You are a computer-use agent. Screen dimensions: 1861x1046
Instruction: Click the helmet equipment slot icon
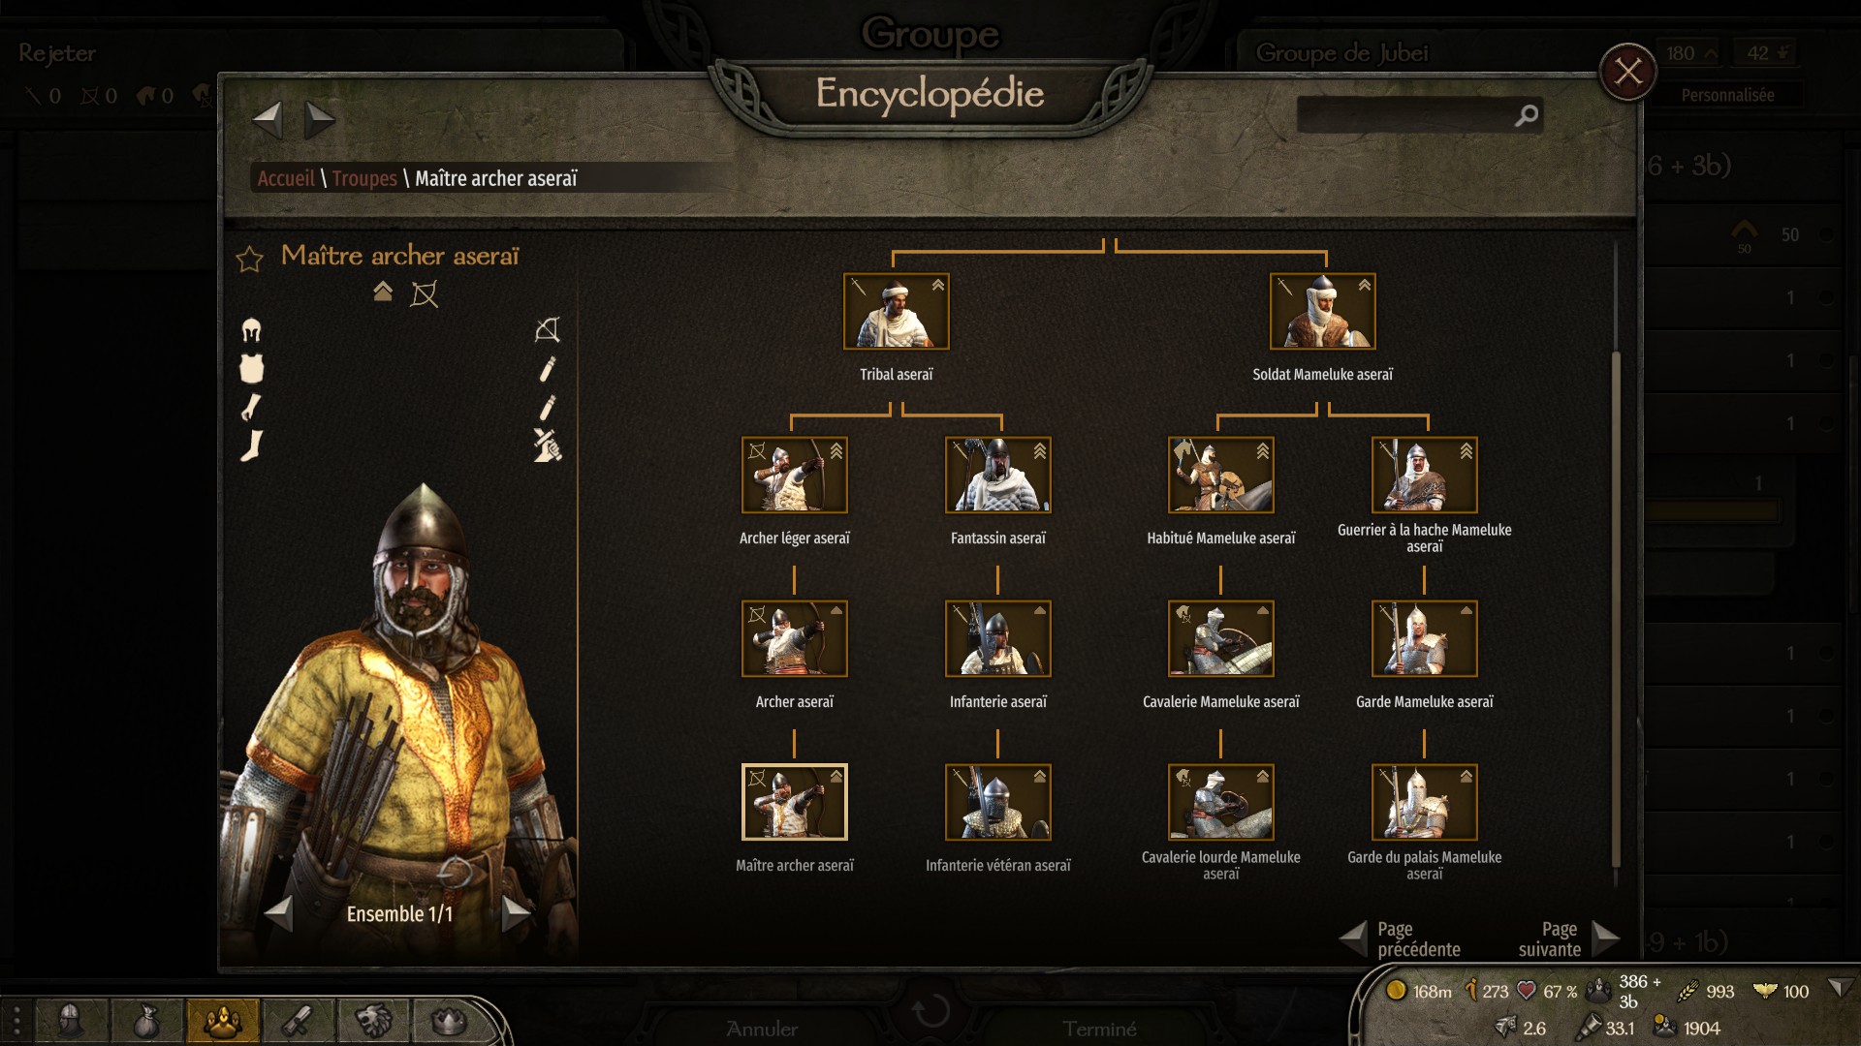click(x=251, y=330)
